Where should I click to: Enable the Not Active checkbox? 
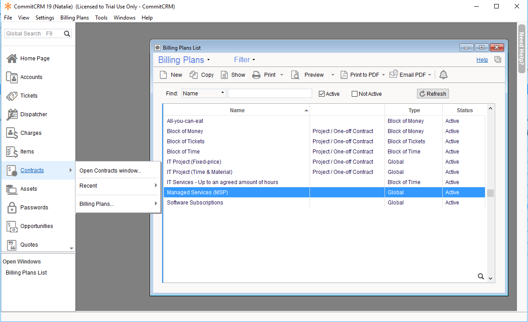tap(354, 94)
